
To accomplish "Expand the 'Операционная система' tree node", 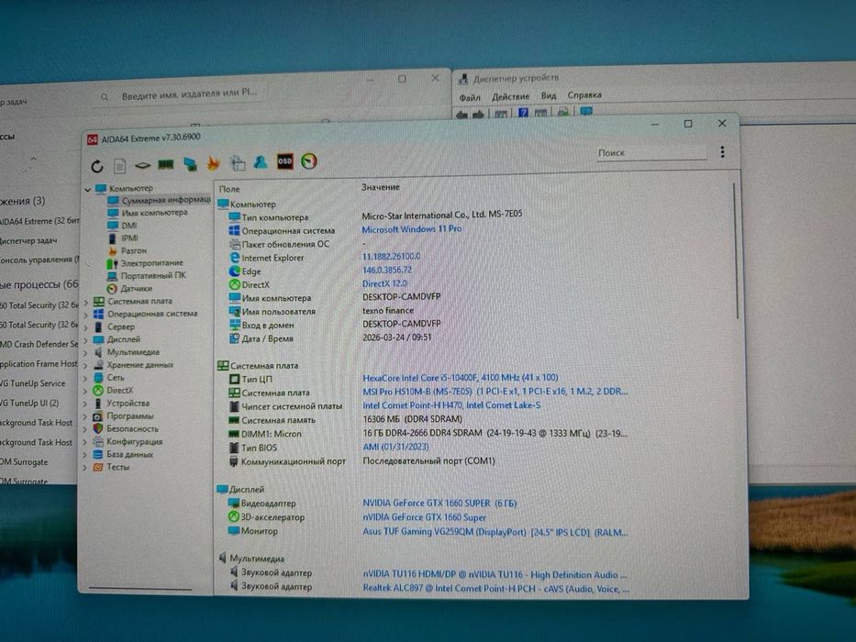I will (85, 315).
